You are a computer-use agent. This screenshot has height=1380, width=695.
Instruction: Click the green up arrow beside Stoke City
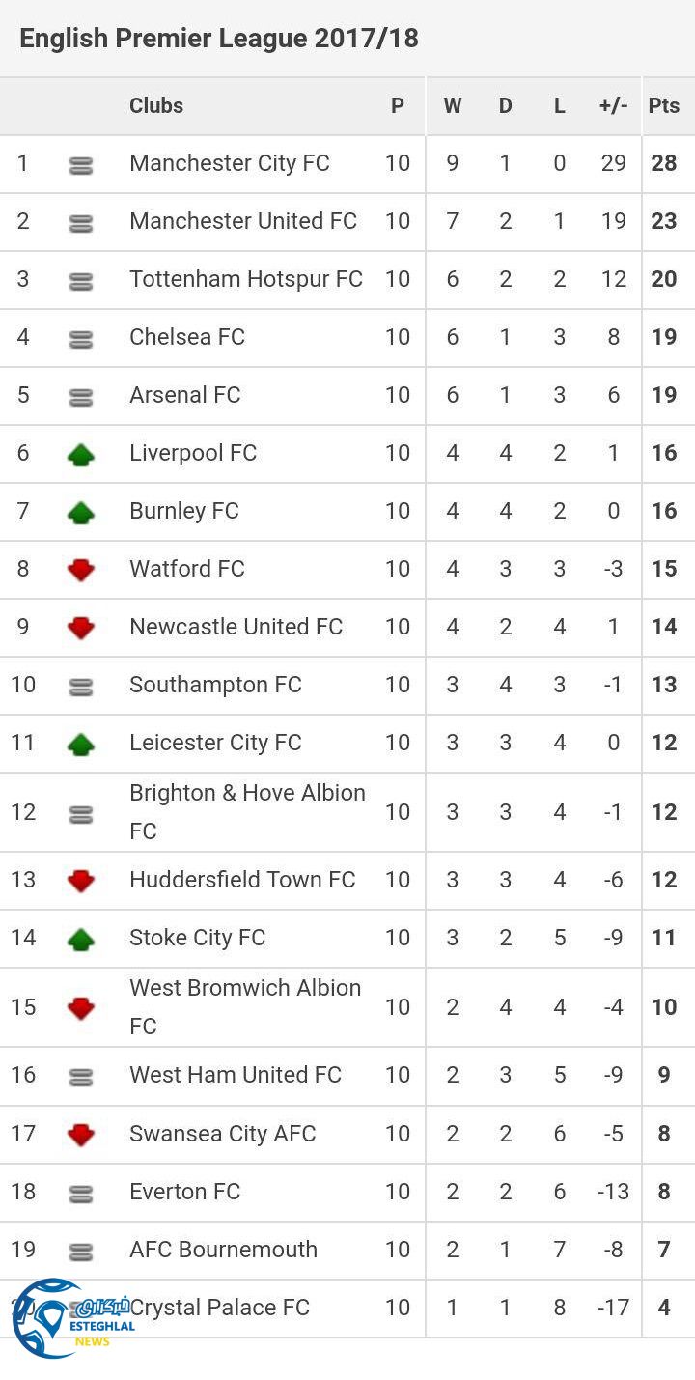[x=81, y=939]
